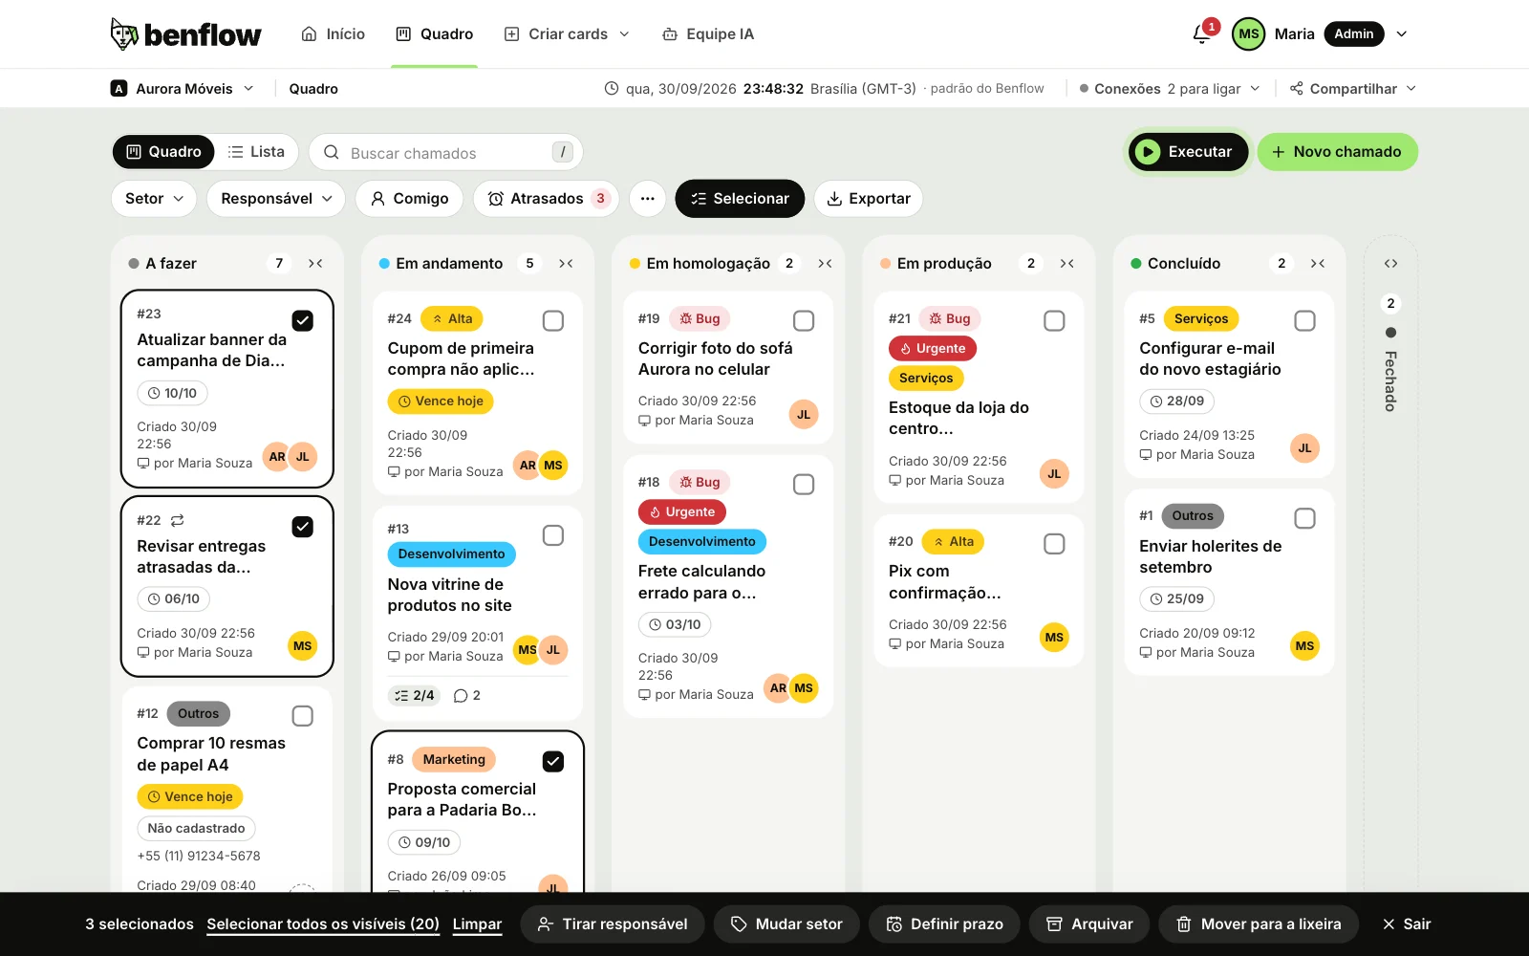Click the JL avatar on card #19
Viewport: 1529px width, 956px height.
click(804, 414)
